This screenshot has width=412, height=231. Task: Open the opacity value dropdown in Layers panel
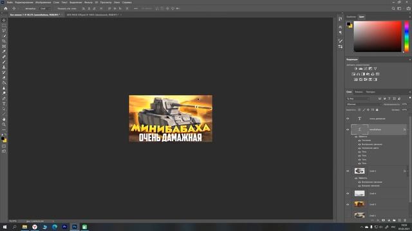[404, 104]
